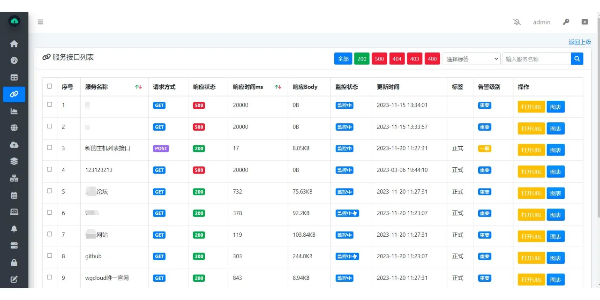The width and height of the screenshot is (600, 300).
Task: Click the 244.0KB response body cell
Action: pos(302,256)
